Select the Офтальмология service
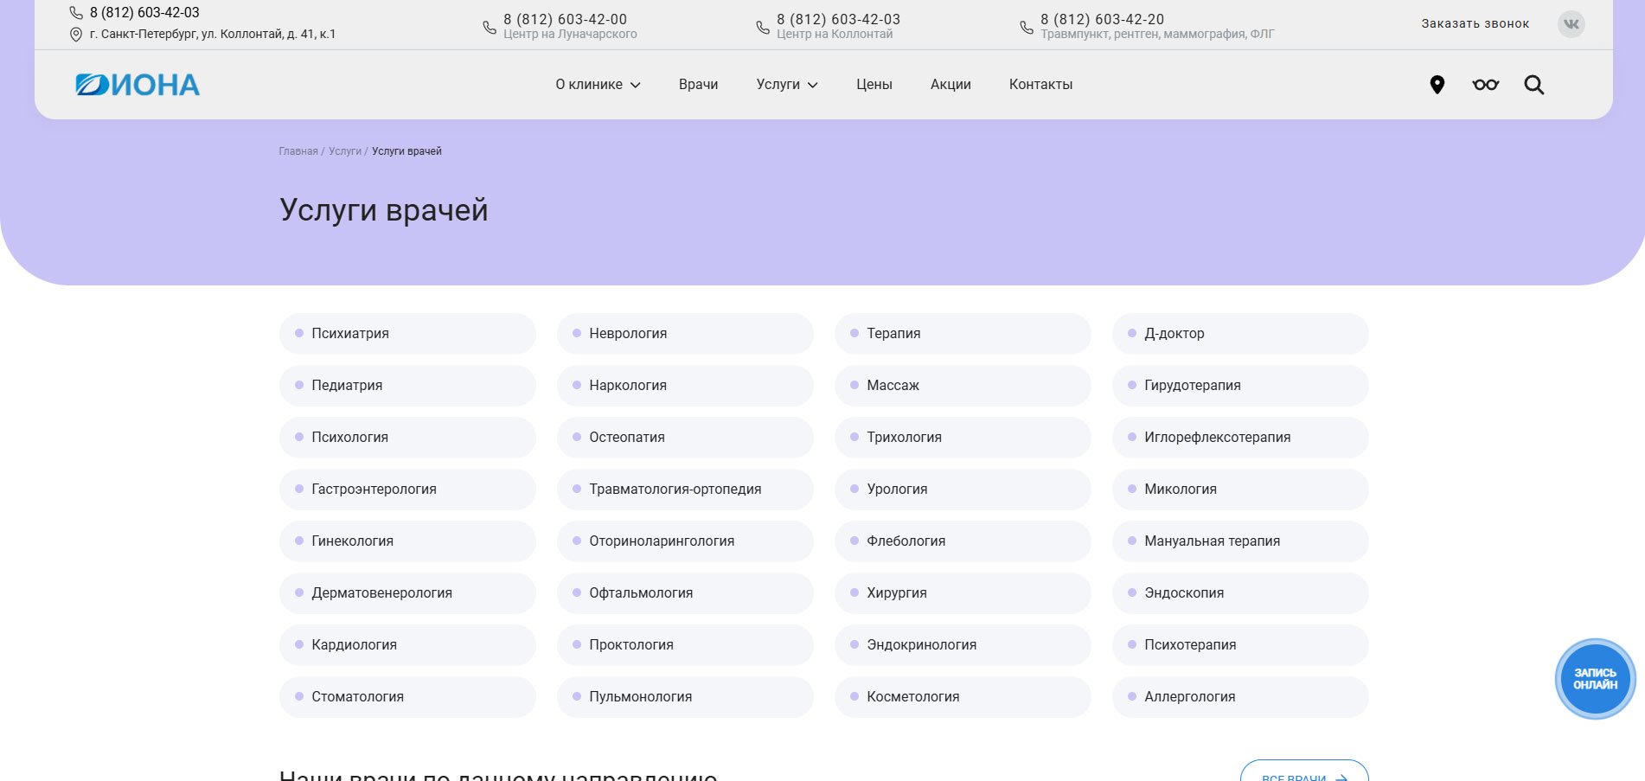 click(685, 593)
